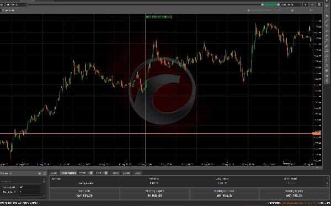Screen dimensions: 331x206
Task: Switch to the Log tab
Action: (137, 173)
